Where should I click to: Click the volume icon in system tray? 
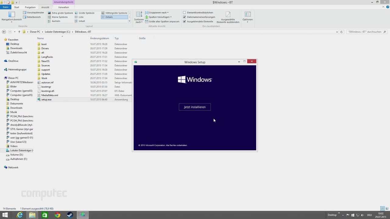click(x=362, y=215)
